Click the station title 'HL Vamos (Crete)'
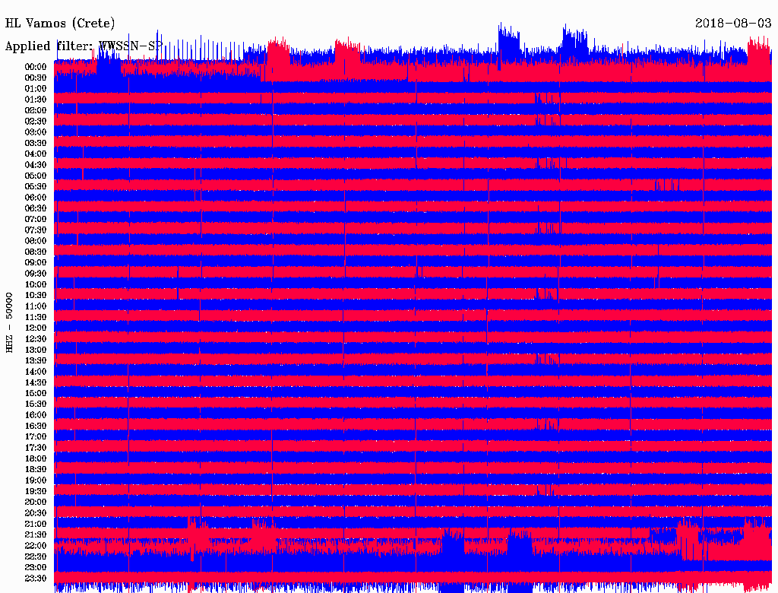 pyautogui.click(x=60, y=24)
